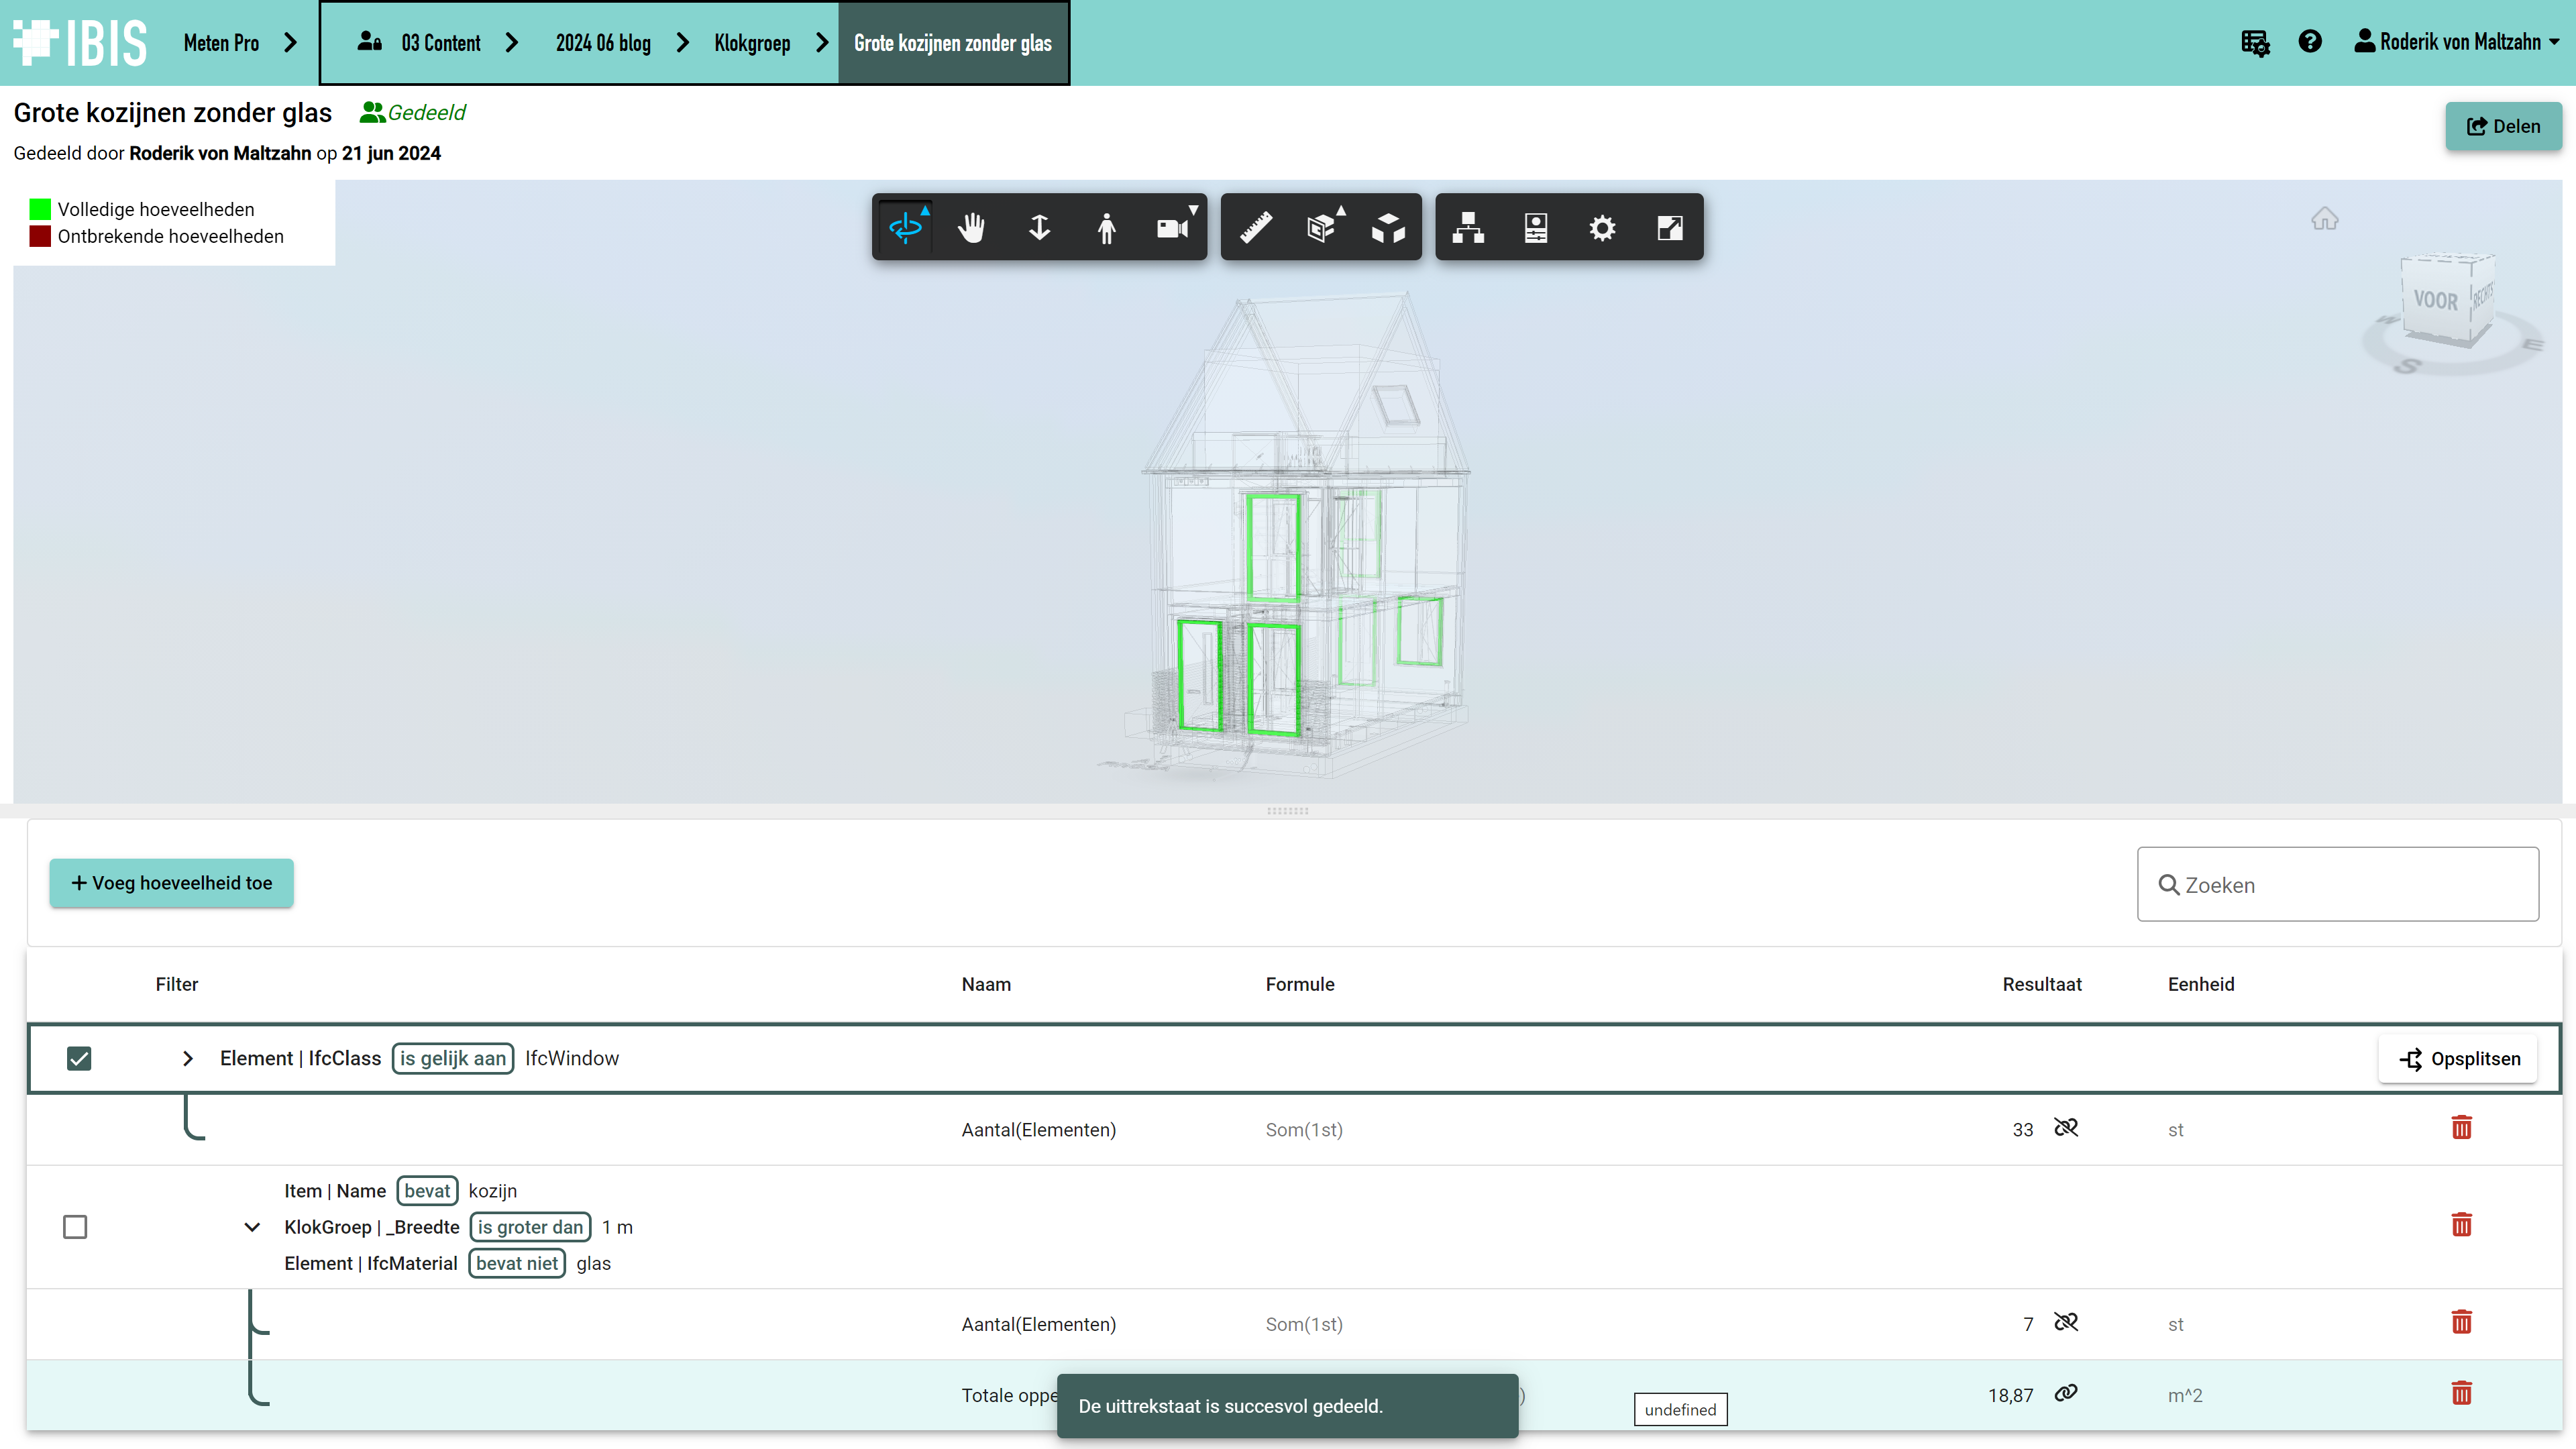Click Voeg hoeveelheid toe button
This screenshot has width=2576, height=1449.
click(x=171, y=883)
